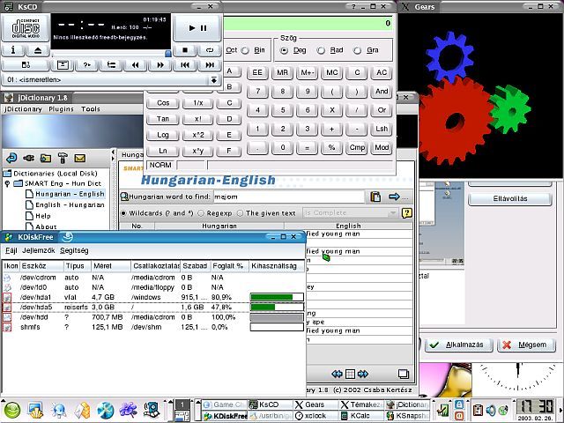Click the stop button in KsCD

coord(184,50)
